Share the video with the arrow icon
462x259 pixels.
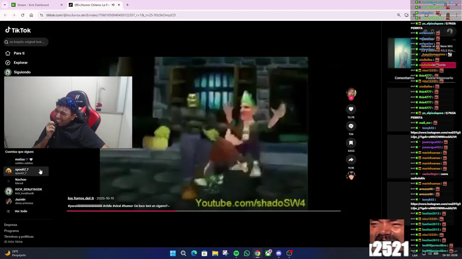(x=351, y=160)
